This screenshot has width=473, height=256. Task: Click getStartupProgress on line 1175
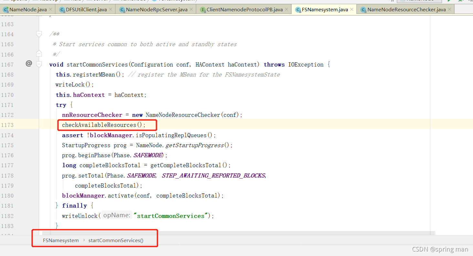tap(194, 145)
